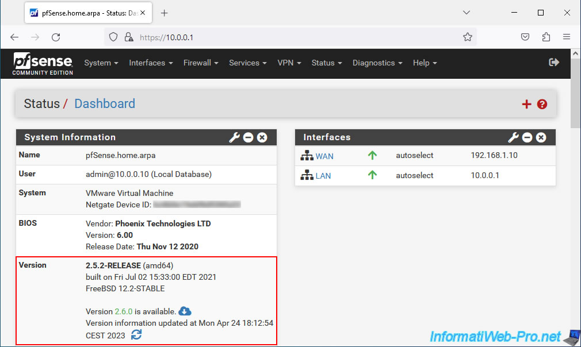This screenshot has height=347, width=581.
Task: Click the LAN network interface icon
Action: tap(307, 175)
